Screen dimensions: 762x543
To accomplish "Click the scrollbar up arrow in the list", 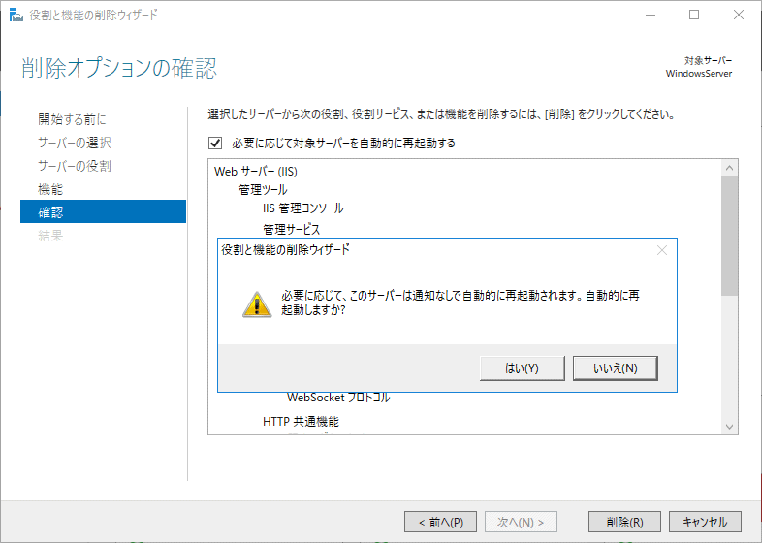I will [x=730, y=169].
